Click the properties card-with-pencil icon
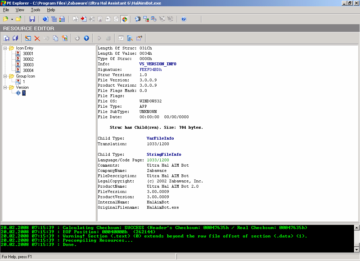The image size is (360, 261). 139,38
